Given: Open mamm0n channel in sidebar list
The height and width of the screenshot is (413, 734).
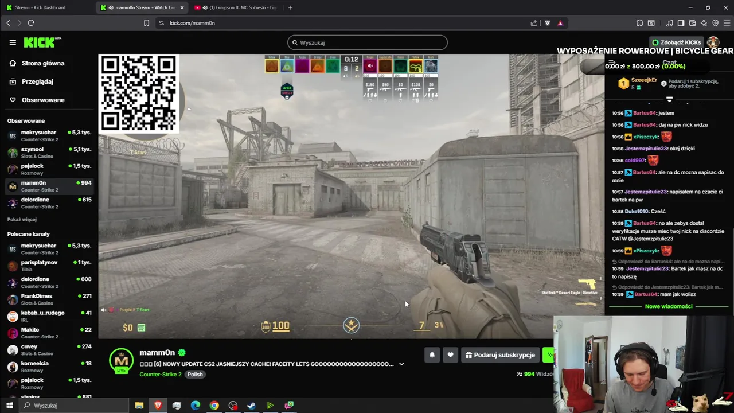Looking at the screenshot, I should 49,186.
